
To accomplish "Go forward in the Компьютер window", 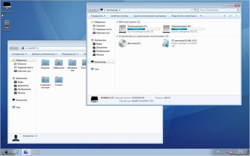I will (x=95, y=10).
